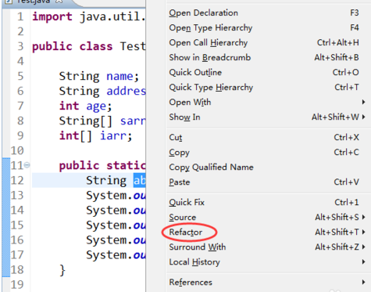Close the Test.java editor tab
The width and height of the screenshot is (371, 292).
pyautogui.click(x=59, y=2)
